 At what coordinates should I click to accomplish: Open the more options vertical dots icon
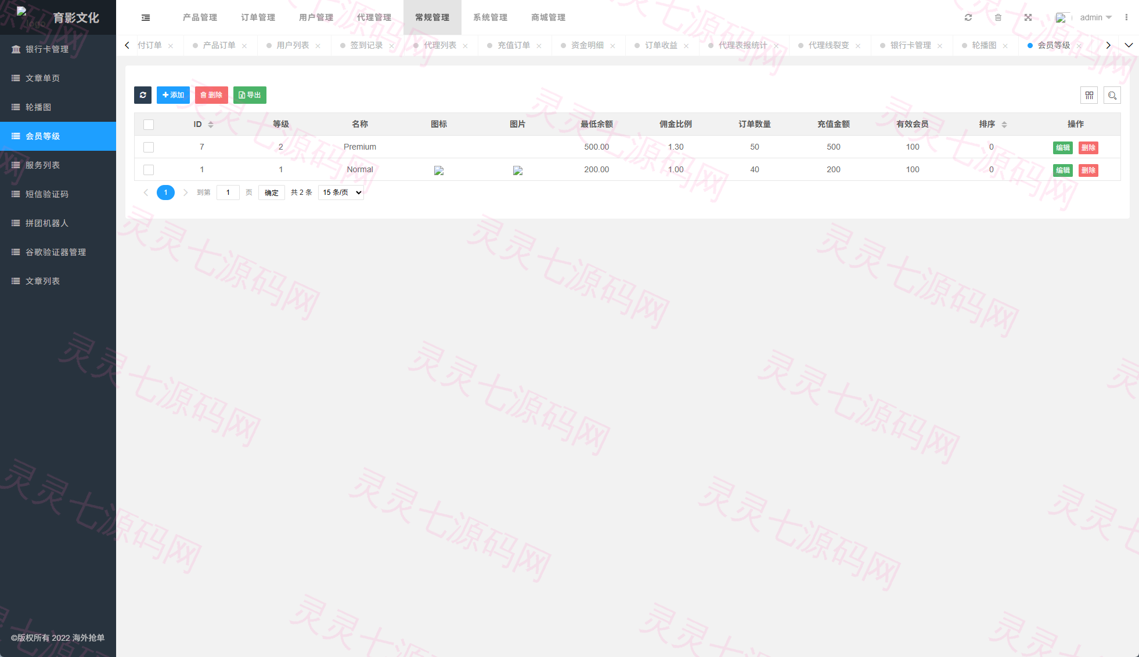tap(1126, 17)
